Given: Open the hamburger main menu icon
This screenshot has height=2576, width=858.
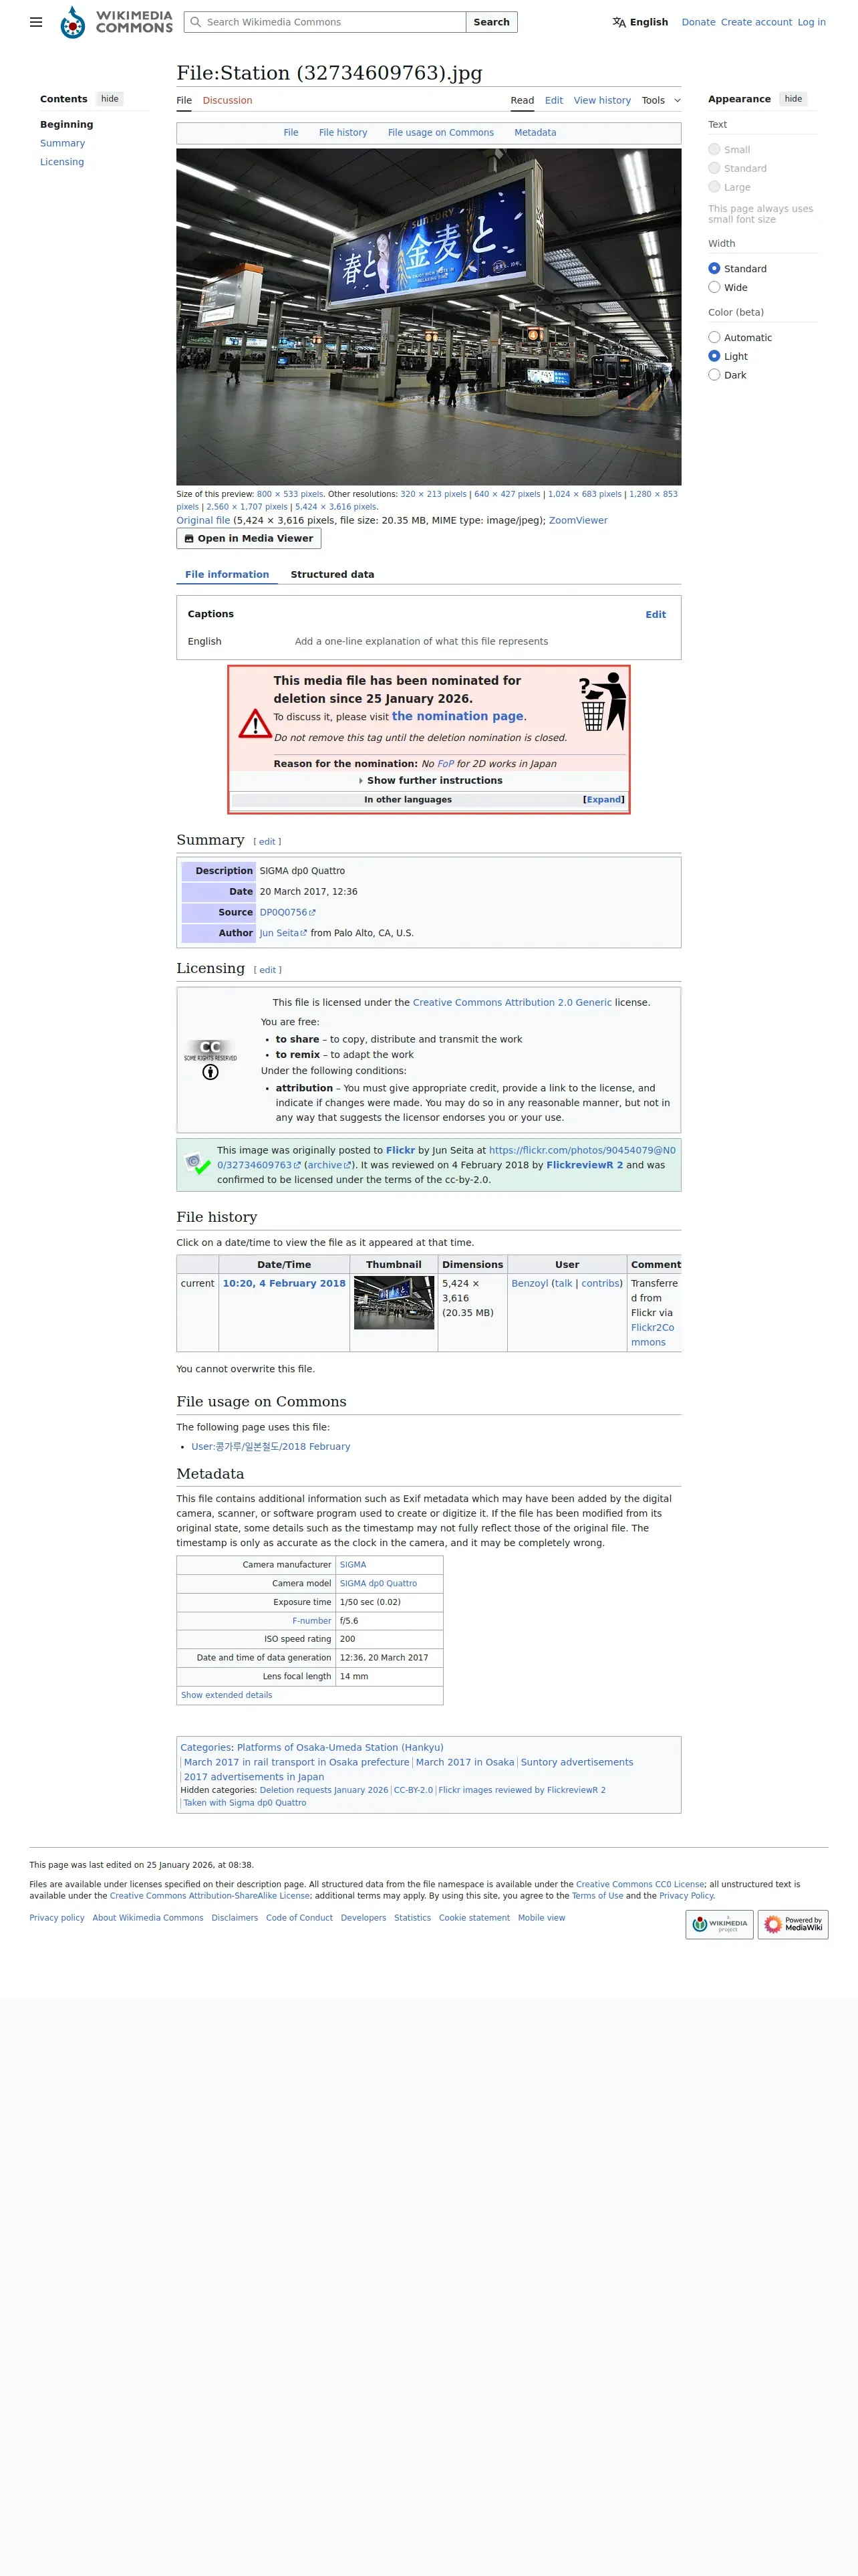Looking at the screenshot, I should (36, 22).
